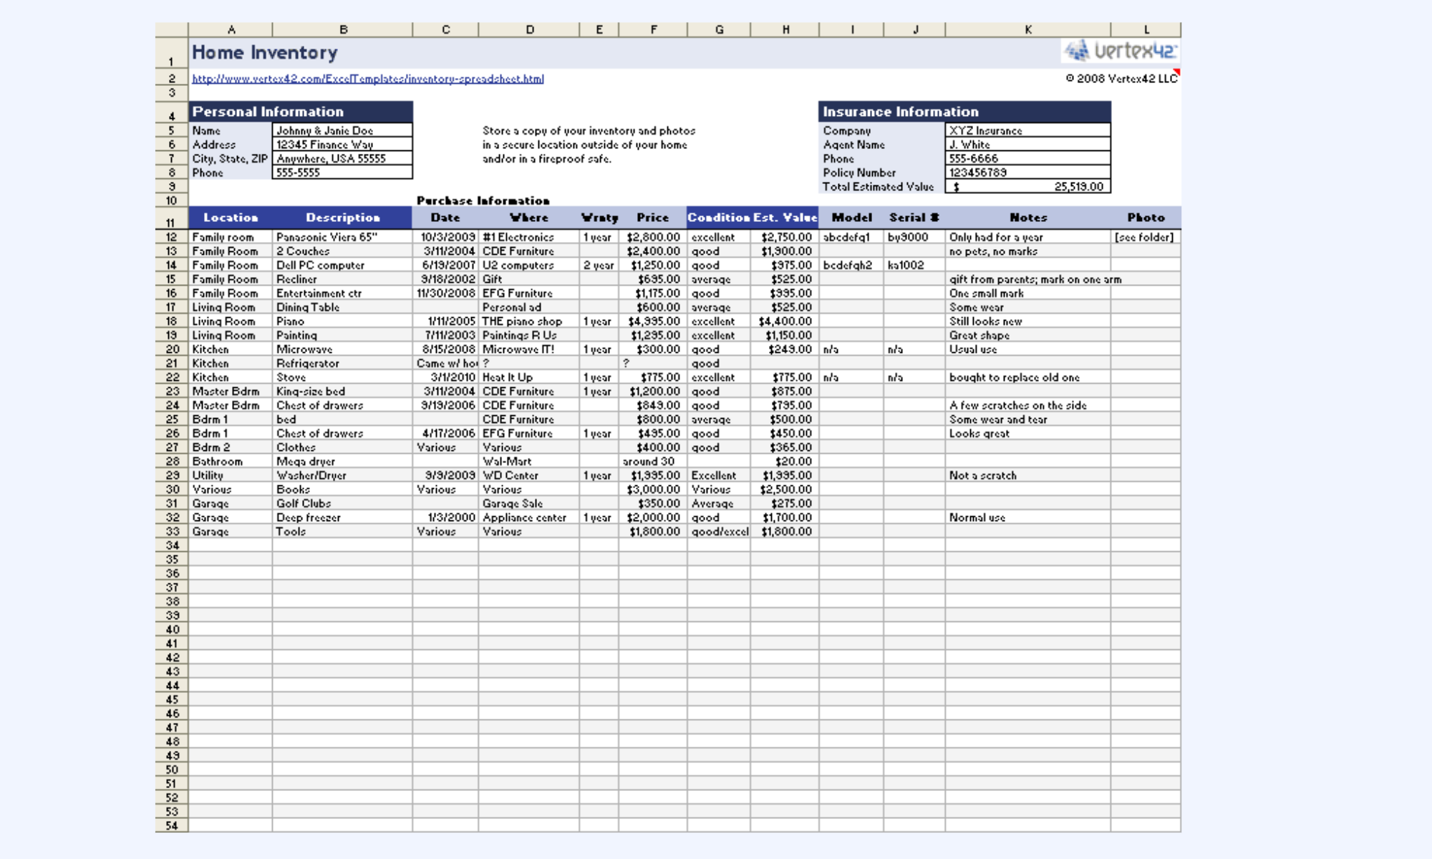This screenshot has height=859, width=1432.
Task: Click the 'Location' column heading
Action: pos(231,218)
